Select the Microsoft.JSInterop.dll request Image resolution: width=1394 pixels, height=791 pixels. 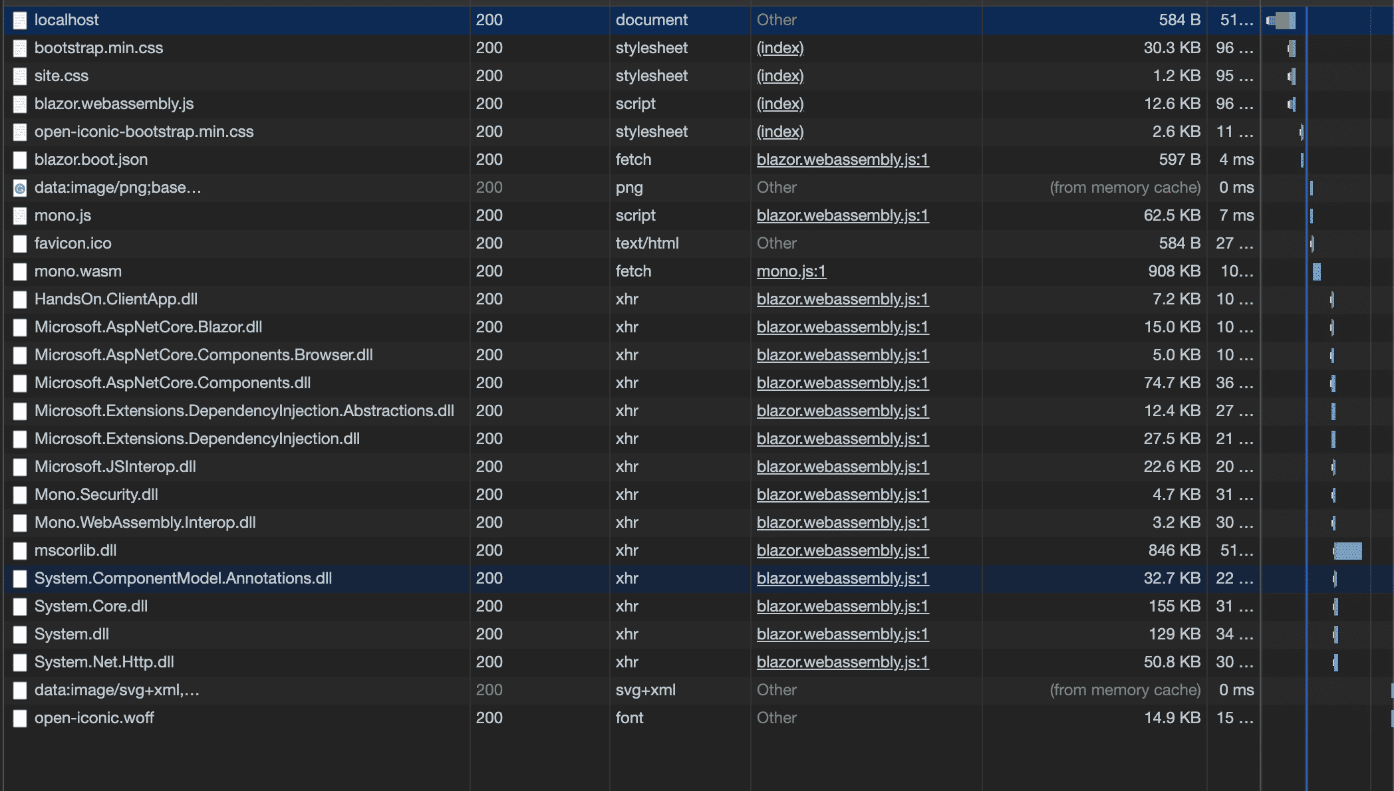[x=115, y=467]
